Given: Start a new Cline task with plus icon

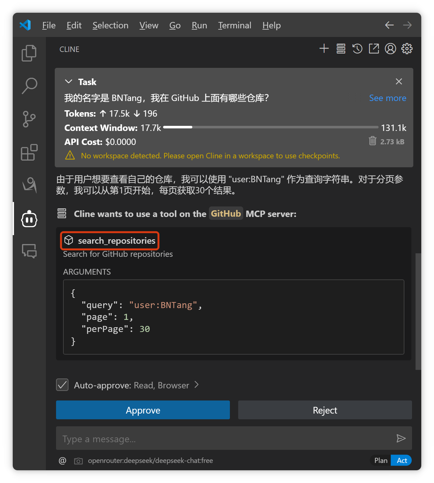Looking at the screenshot, I should point(324,49).
